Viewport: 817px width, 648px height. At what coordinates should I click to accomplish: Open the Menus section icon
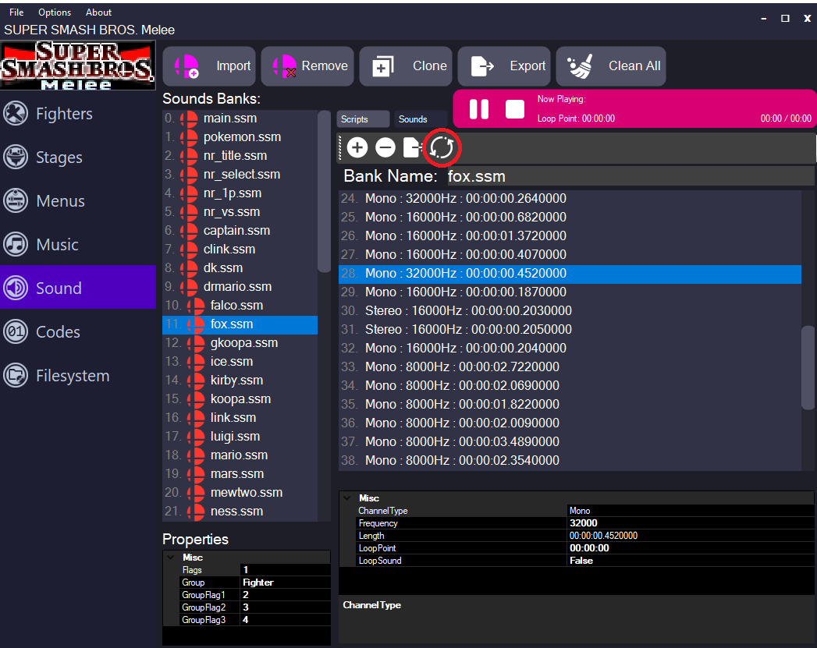(16, 200)
